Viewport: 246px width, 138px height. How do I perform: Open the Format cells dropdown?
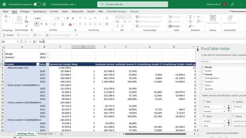(175, 26)
